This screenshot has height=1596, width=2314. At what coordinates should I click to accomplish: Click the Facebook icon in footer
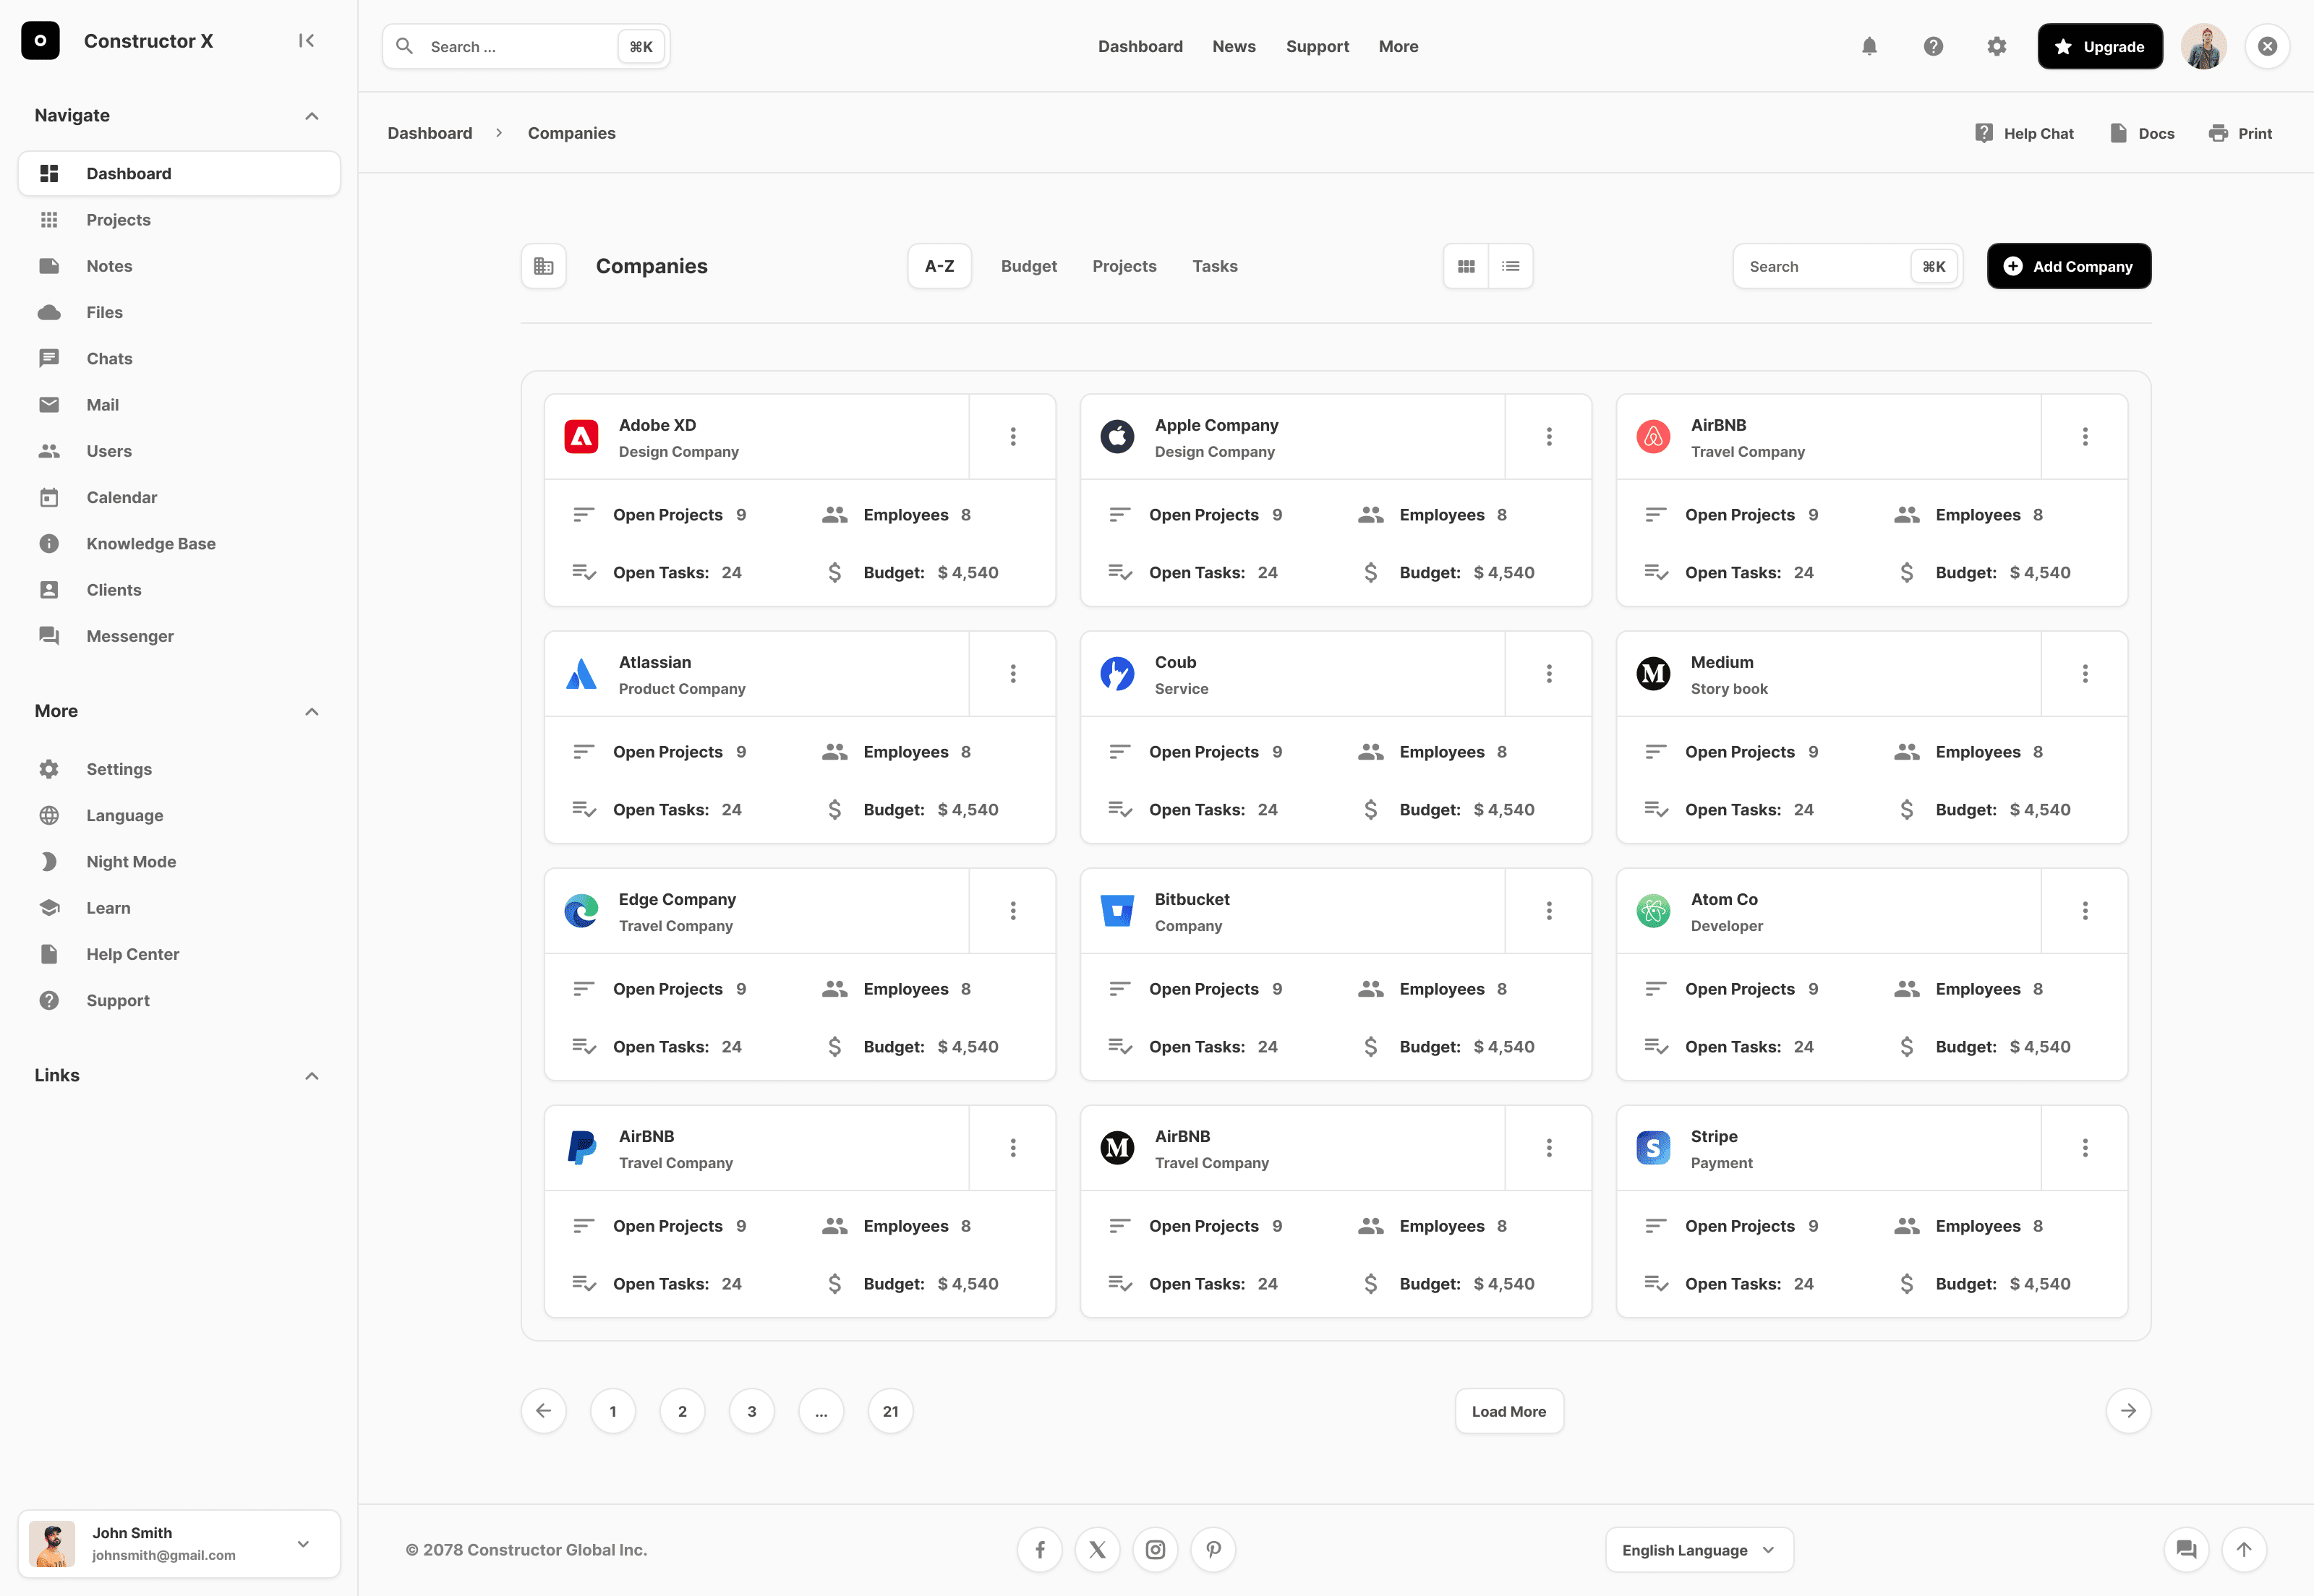[x=1039, y=1549]
